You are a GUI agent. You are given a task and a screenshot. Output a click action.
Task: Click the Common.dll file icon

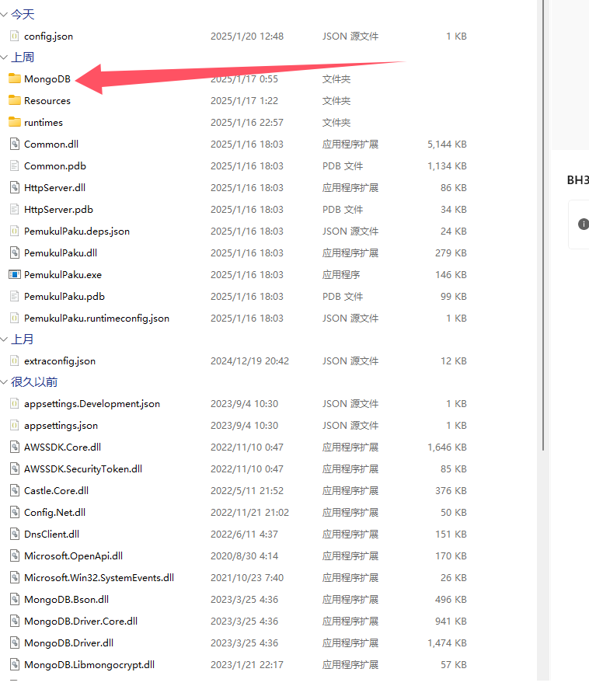[14, 144]
